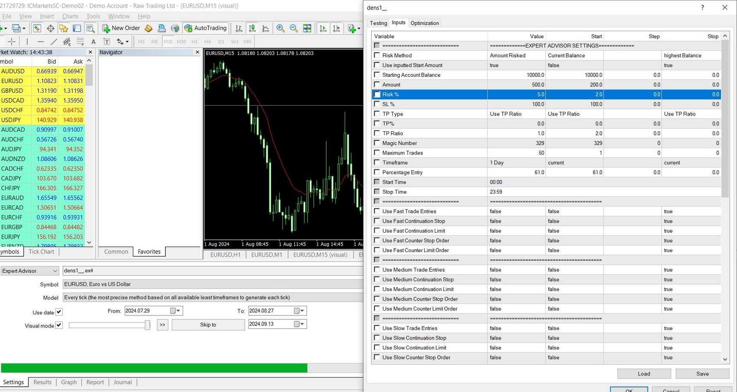Viewport: 737px width, 392px height.
Task: Switch to the Optimization tab
Action: (424, 23)
